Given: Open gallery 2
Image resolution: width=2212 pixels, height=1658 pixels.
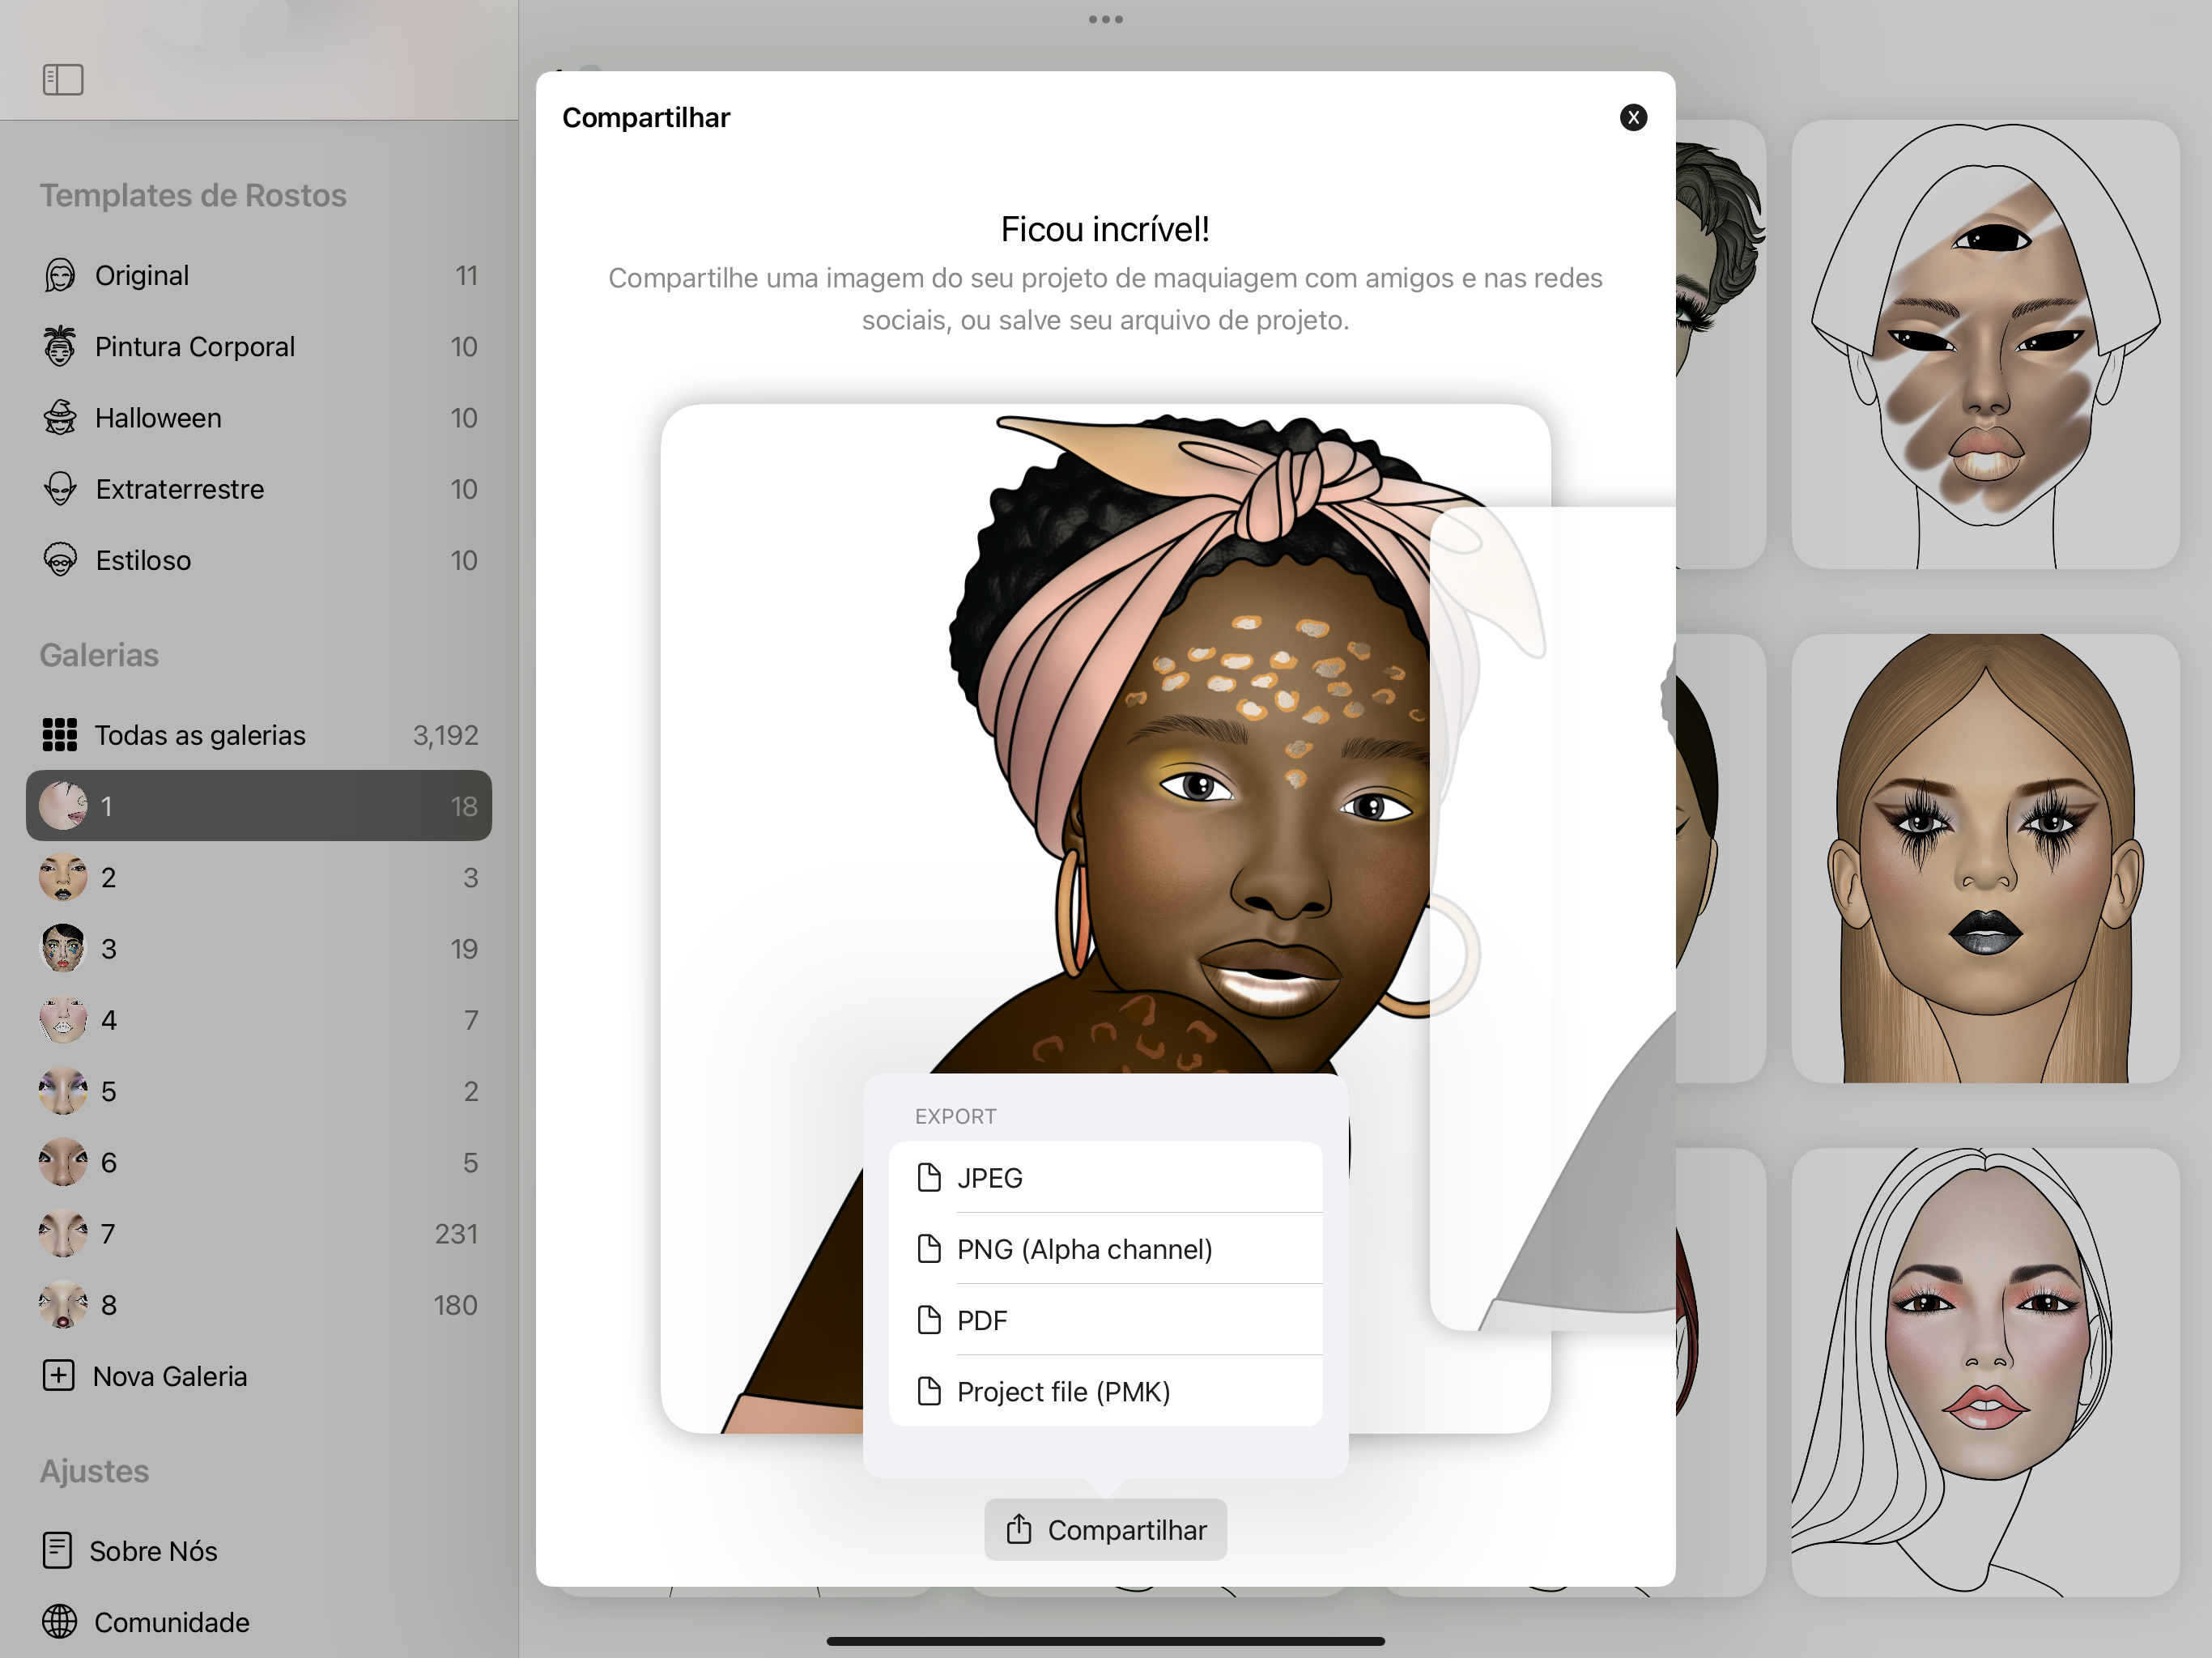Looking at the screenshot, I should (x=259, y=877).
